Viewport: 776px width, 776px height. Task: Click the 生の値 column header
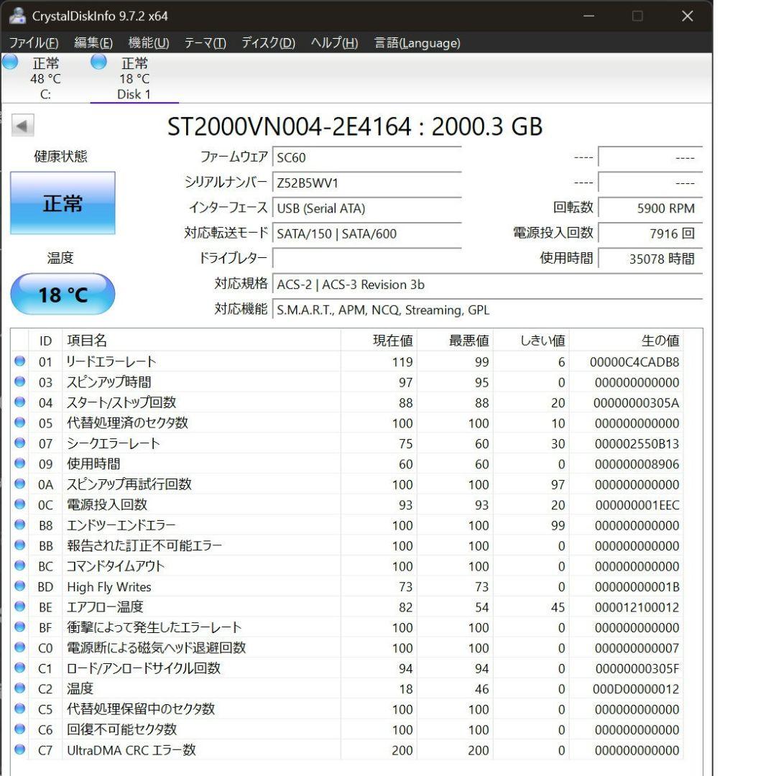pyautogui.click(x=659, y=341)
